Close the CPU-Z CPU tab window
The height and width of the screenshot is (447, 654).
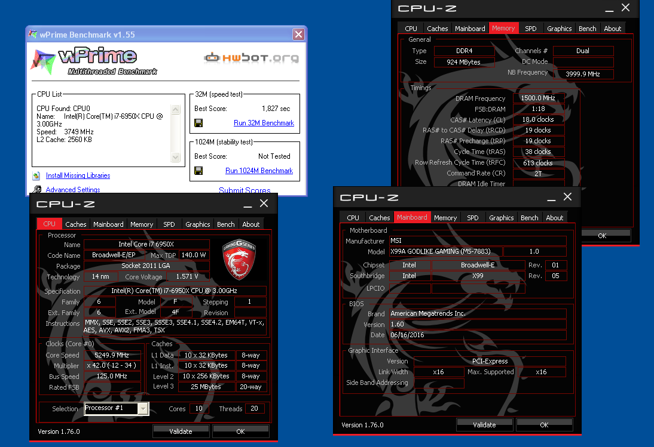264,203
